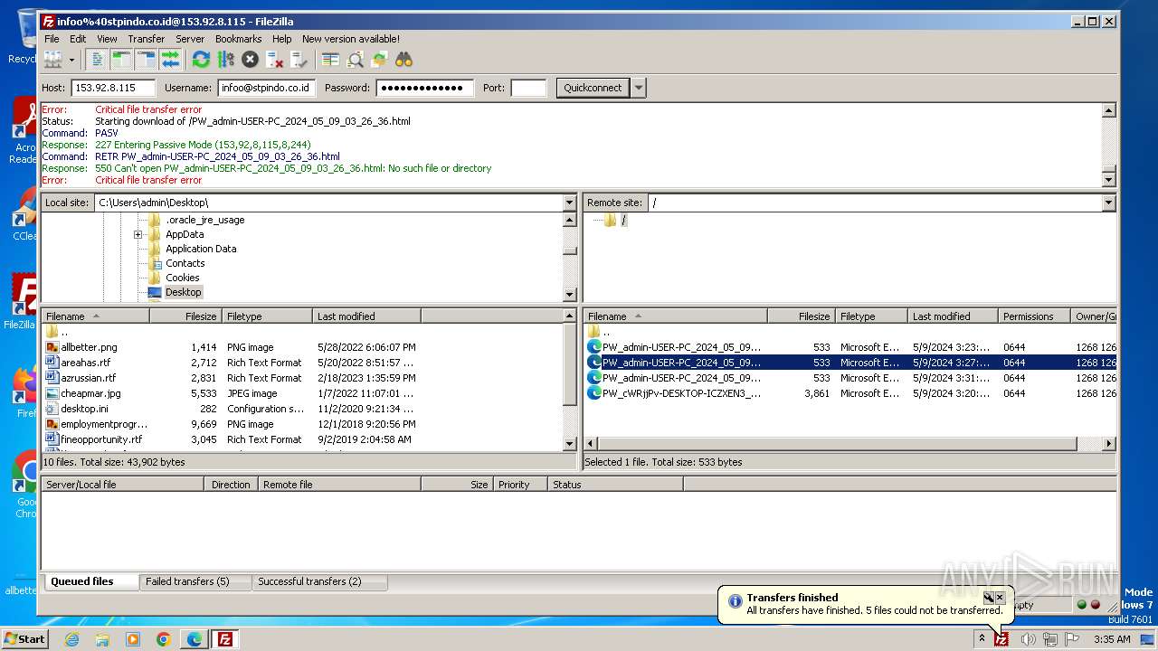This screenshot has width=1158, height=651.
Task: Click the Username input field
Action: coord(266,88)
